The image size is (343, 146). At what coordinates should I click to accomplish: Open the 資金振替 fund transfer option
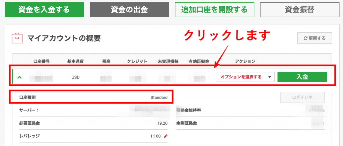coord(299,9)
